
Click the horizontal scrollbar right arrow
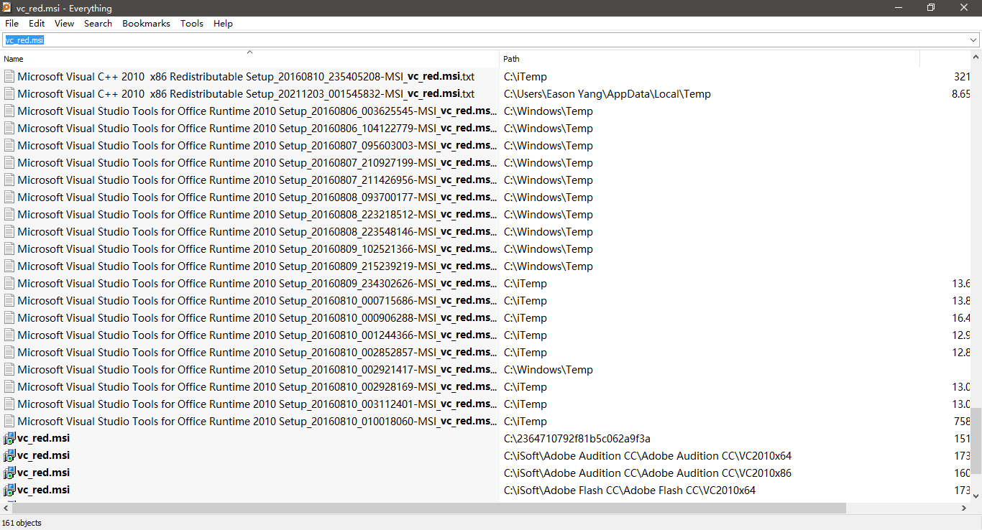pyautogui.click(x=964, y=508)
